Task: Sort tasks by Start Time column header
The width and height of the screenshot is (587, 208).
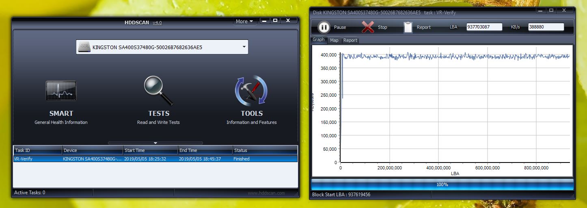Action: click(x=150, y=150)
